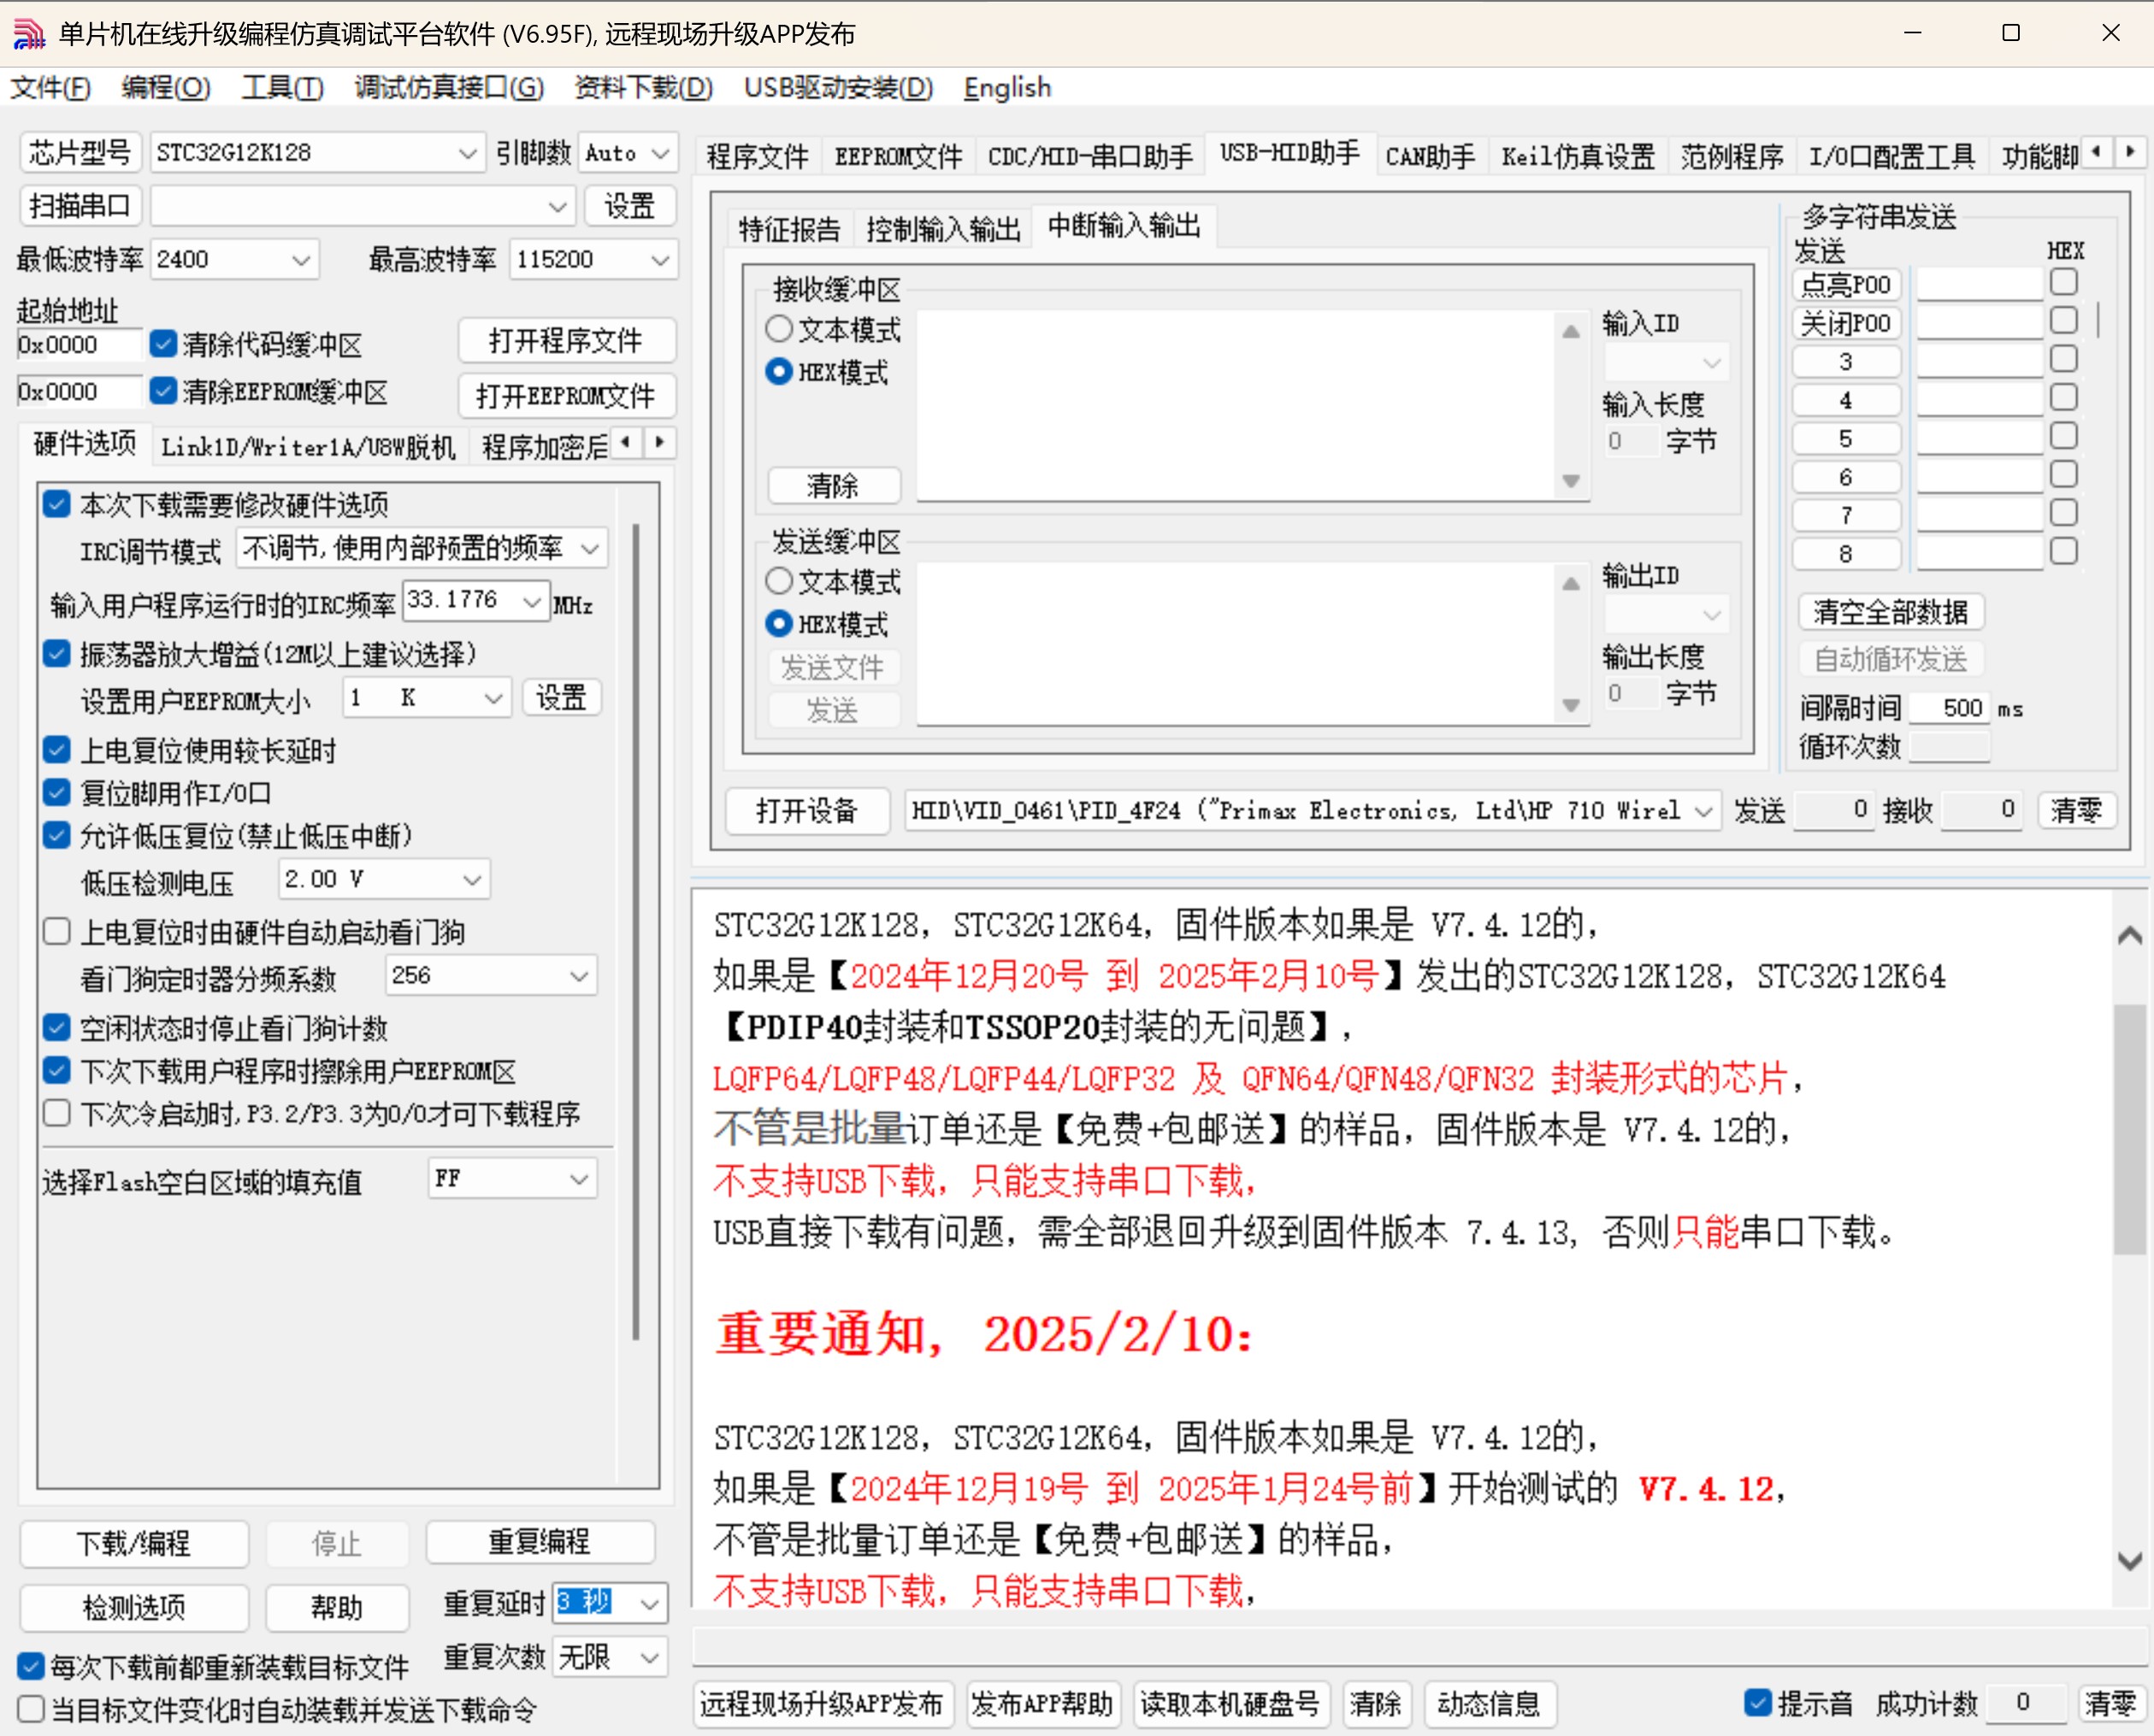Click 打开设备 button

pos(806,811)
